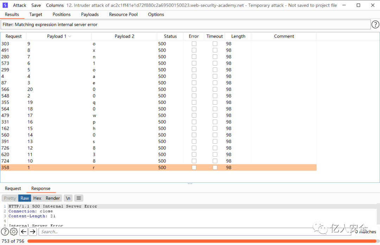Click the attack progress bar

[203, 241]
